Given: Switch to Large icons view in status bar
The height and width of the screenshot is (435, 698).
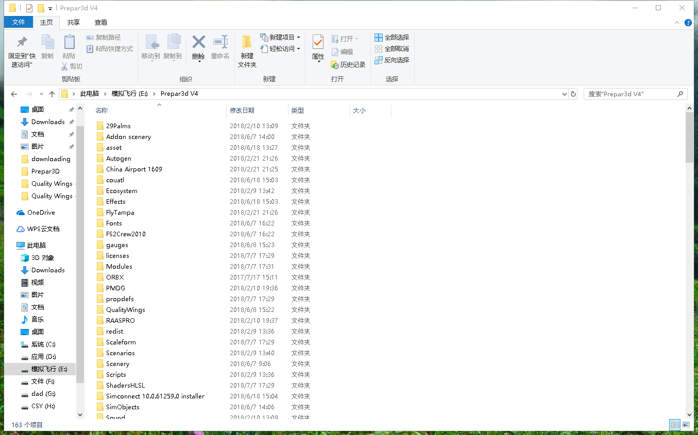Looking at the screenshot, I should point(686,425).
